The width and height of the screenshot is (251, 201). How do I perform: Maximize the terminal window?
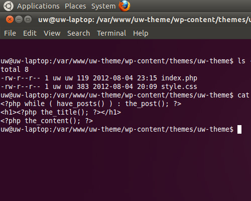point(28,20)
